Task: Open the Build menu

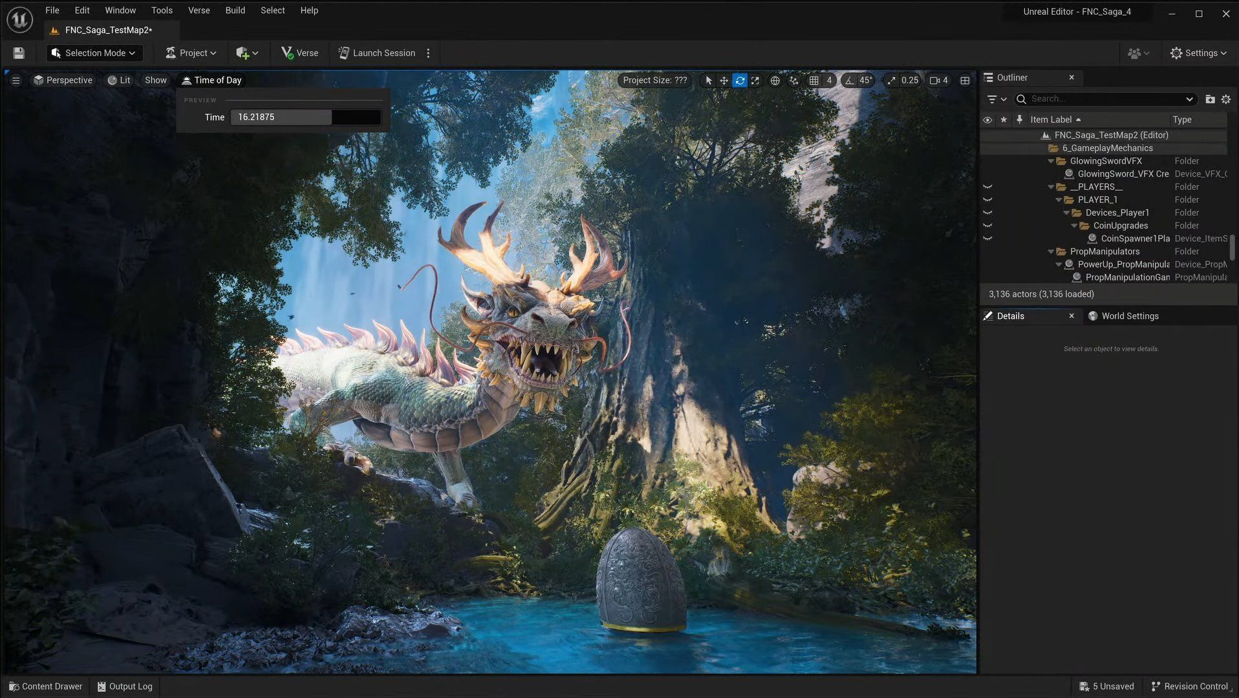Action: point(235,10)
